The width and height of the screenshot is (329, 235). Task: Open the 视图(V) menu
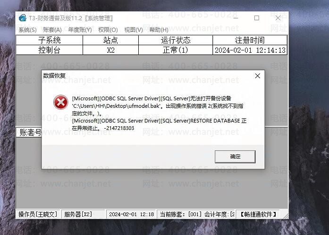[x=134, y=30]
